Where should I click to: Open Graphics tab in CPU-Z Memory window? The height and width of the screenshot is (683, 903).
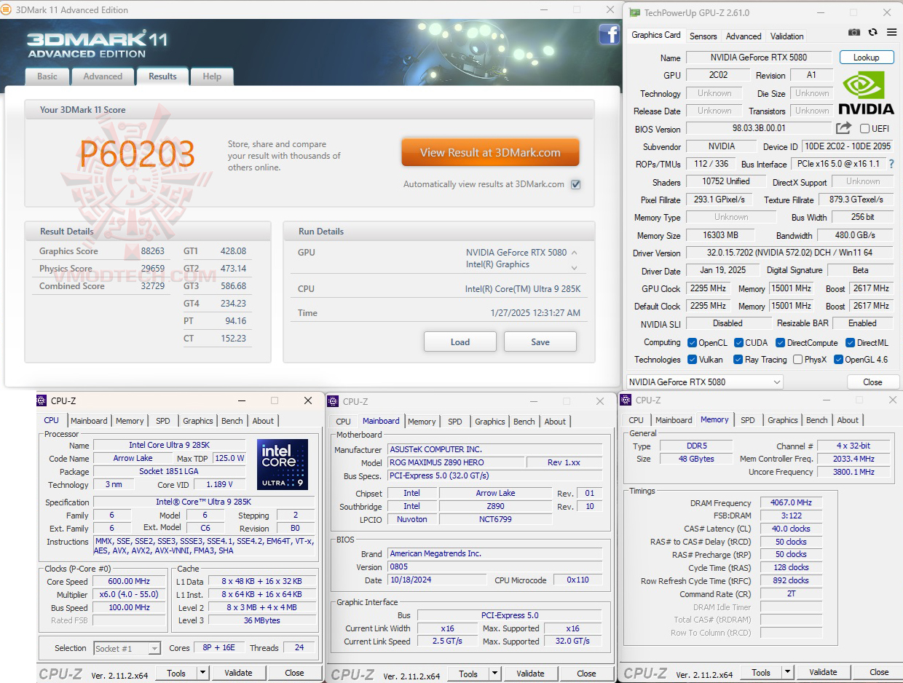click(783, 419)
